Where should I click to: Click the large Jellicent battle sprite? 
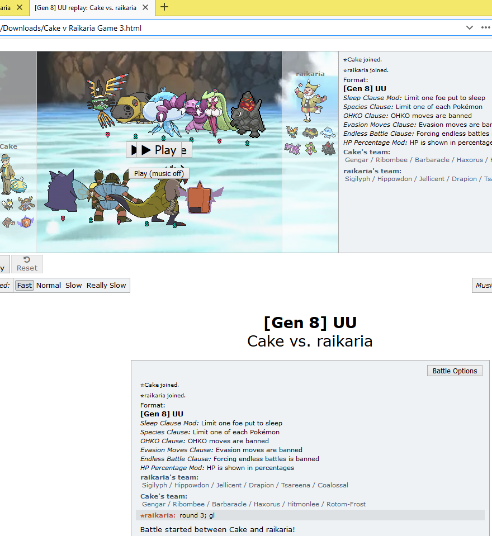click(x=163, y=111)
